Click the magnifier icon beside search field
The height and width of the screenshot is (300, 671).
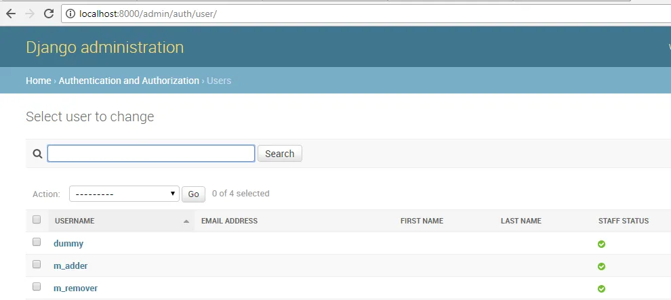click(38, 154)
